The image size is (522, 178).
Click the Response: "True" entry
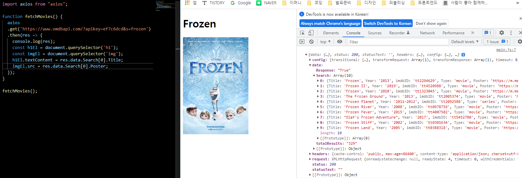coord(333,71)
